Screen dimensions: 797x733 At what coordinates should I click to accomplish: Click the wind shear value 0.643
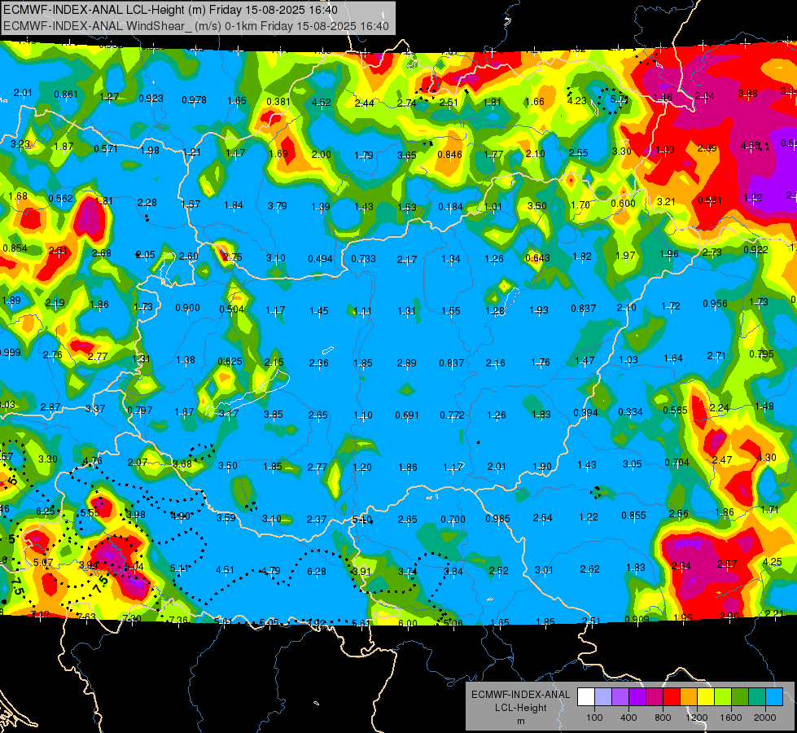538,258
